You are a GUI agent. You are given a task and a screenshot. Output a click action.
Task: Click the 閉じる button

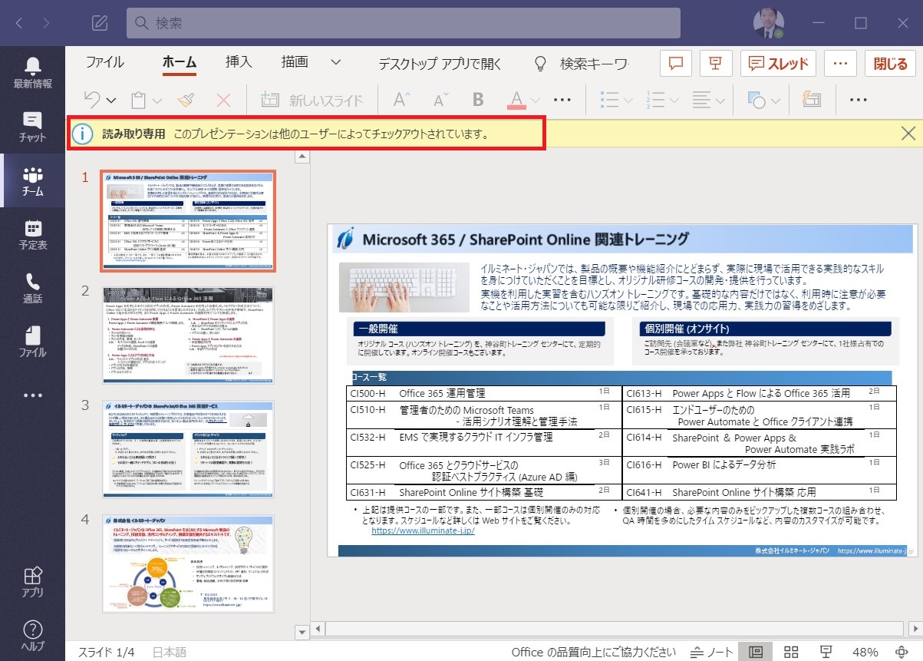pyautogui.click(x=891, y=63)
